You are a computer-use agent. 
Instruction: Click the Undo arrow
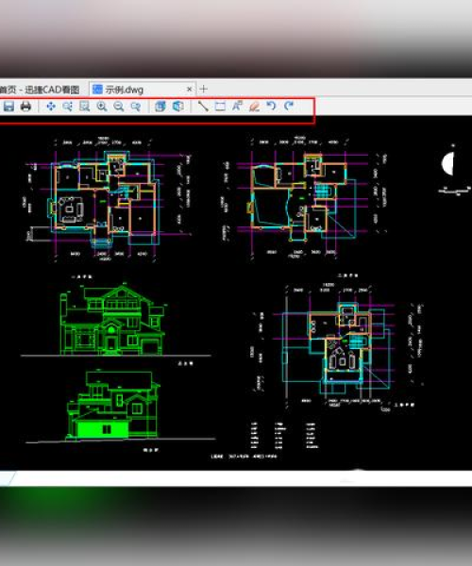pyautogui.click(x=271, y=106)
